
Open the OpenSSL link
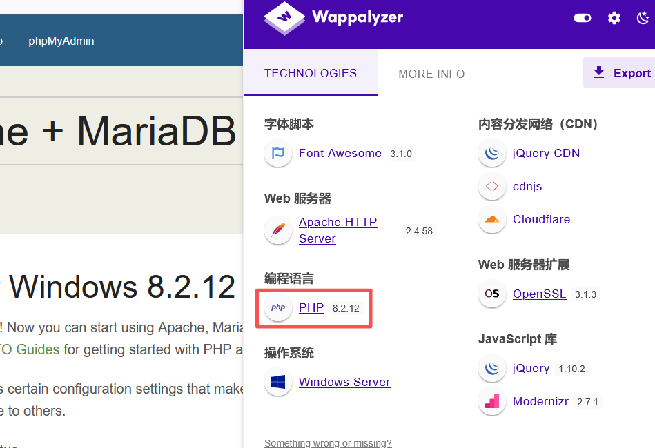[539, 294]
